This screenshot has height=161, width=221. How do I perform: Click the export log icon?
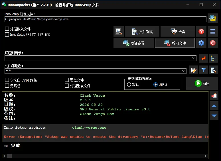tap(214, 96)
